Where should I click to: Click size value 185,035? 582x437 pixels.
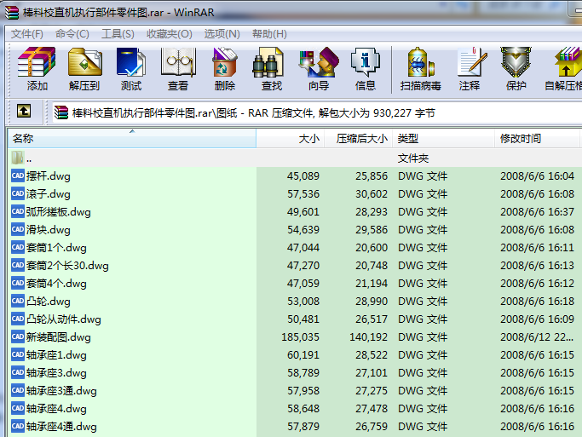[300, 336]
